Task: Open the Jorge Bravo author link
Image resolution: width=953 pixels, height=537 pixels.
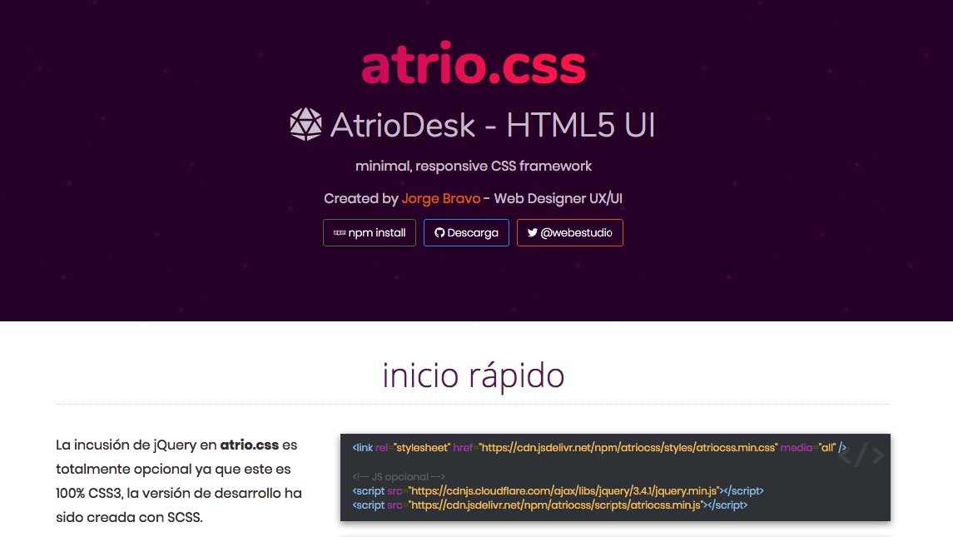Action: (x=440, y=198)
